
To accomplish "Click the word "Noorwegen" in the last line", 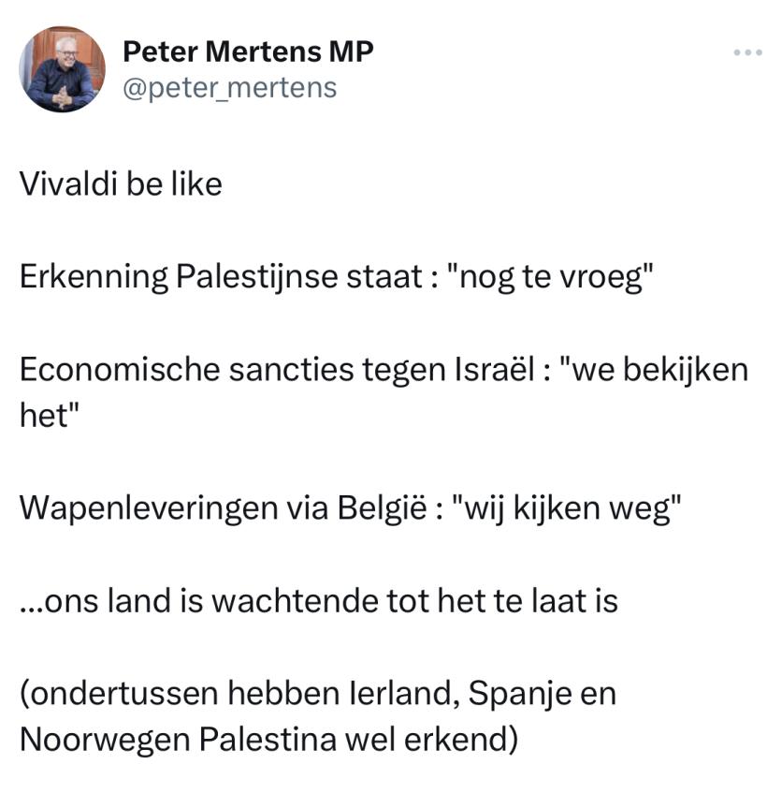I will [102, 739].
